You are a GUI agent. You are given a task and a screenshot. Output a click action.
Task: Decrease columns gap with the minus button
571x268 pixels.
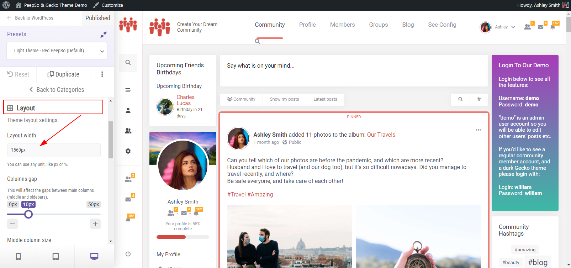point(12,224)
